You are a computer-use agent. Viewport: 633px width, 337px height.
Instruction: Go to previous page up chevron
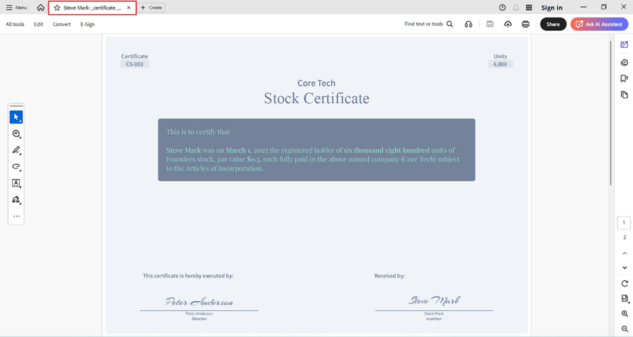(624, 253)
